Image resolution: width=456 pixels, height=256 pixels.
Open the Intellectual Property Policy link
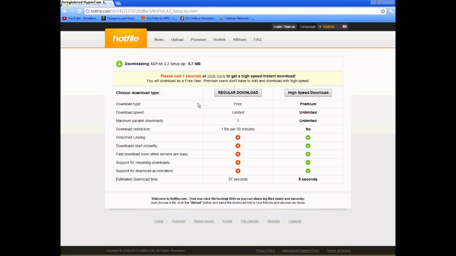click(x=301, y=251)
